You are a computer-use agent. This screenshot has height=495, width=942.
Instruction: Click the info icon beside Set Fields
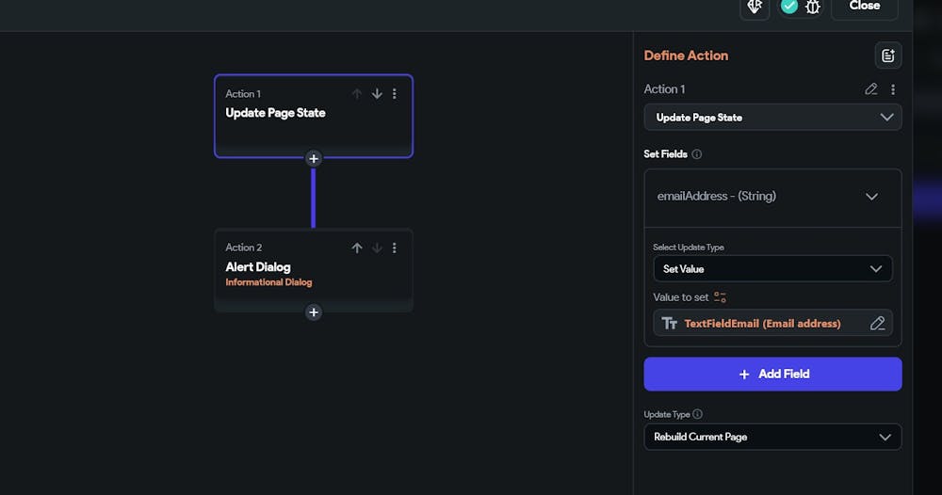tap(697, 154)
